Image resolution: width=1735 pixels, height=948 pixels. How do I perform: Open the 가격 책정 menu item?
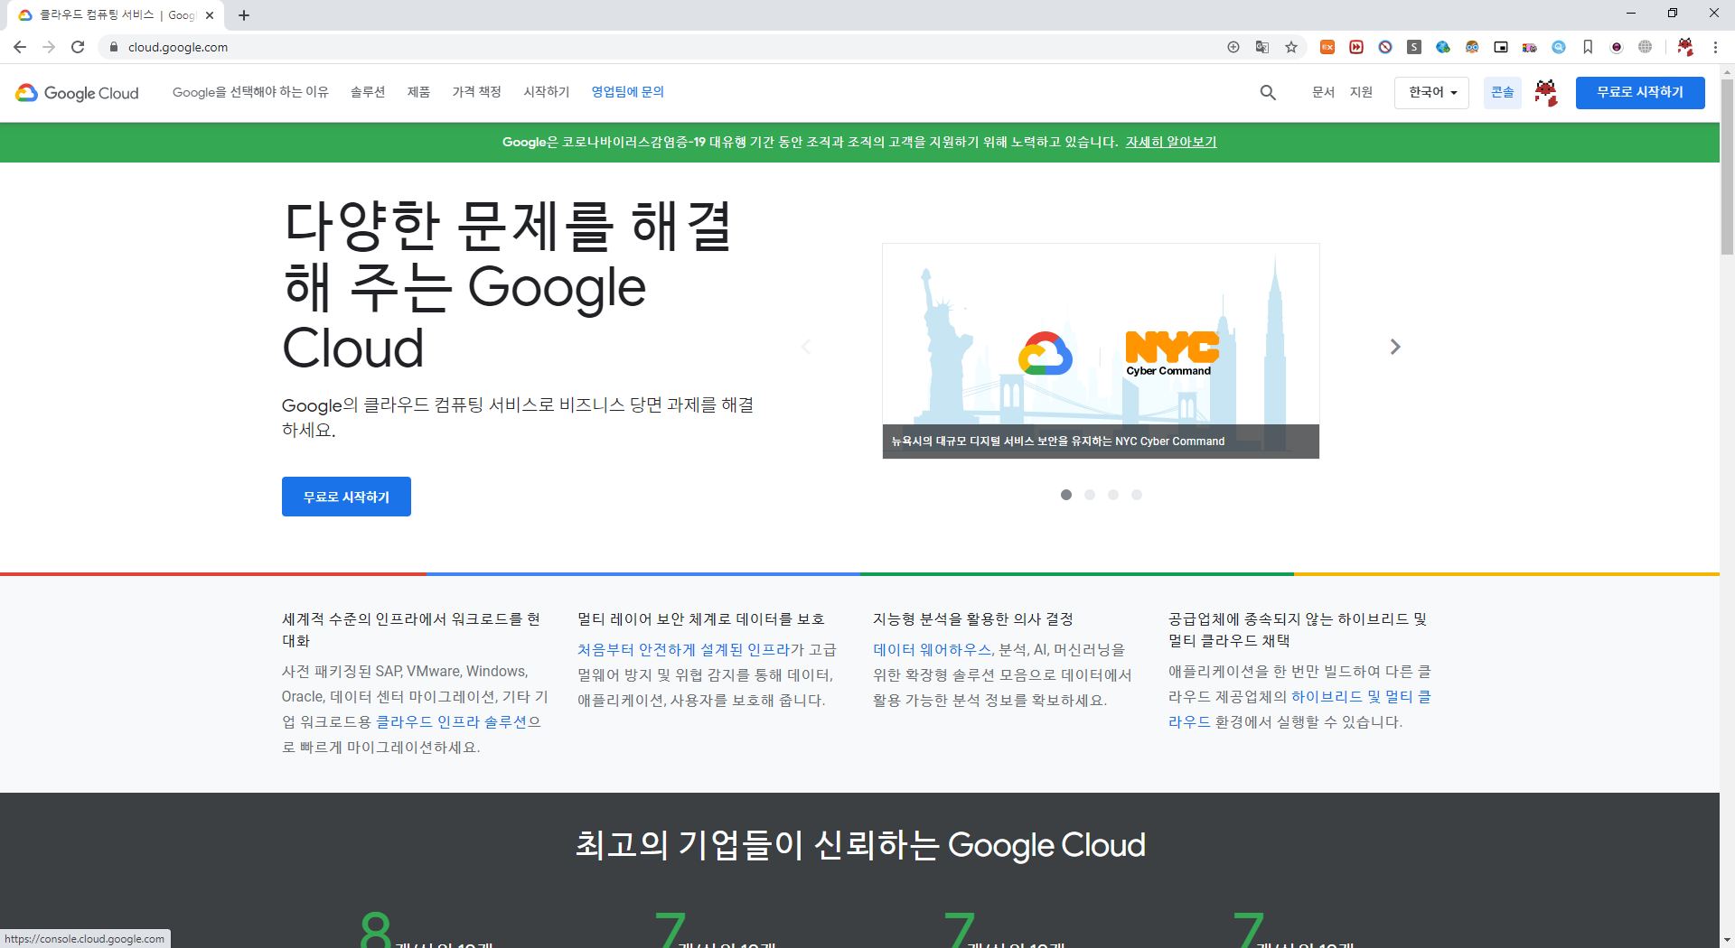pos(476,92)
